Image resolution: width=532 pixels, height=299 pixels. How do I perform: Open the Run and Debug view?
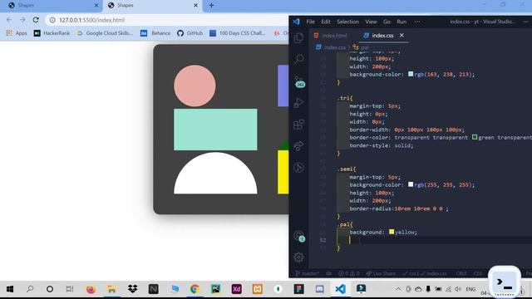298,103
